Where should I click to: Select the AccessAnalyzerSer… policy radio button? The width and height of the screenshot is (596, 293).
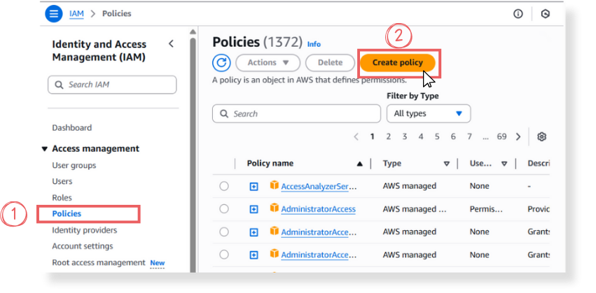click(224, 186)
